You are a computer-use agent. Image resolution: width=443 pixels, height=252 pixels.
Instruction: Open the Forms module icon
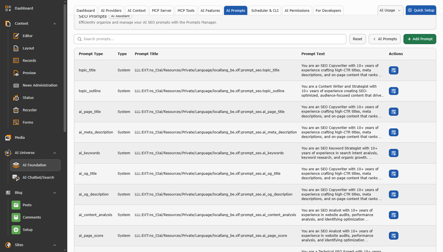click(16, 122)
